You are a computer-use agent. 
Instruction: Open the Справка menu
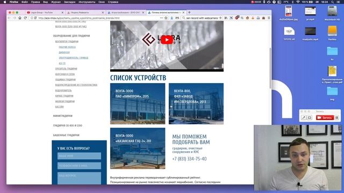coord(113,2)
